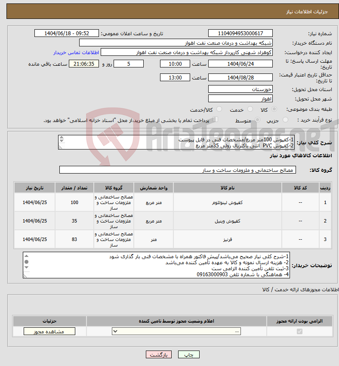Open the license status dropdown
The width and height of the screenshot is (339, 366).
point(176,331)
